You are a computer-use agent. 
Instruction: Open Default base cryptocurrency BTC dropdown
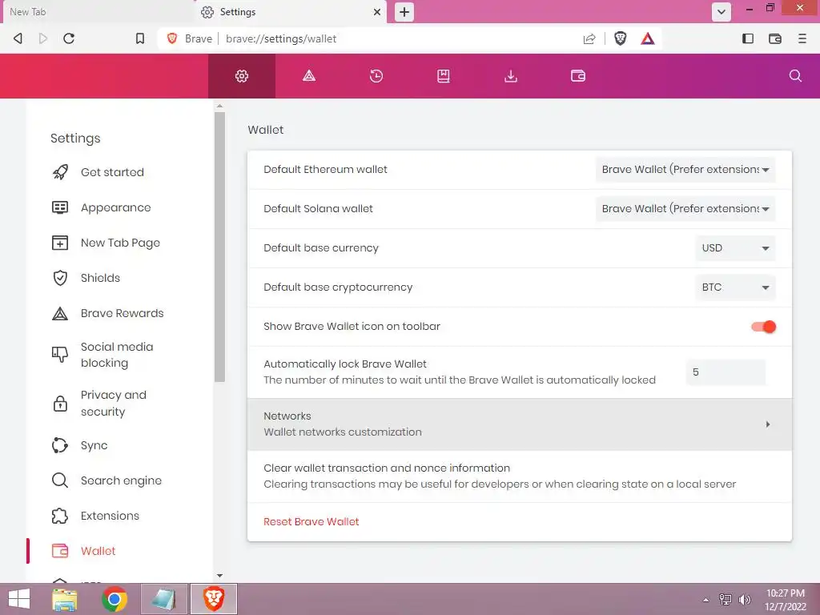click(735, 287)
